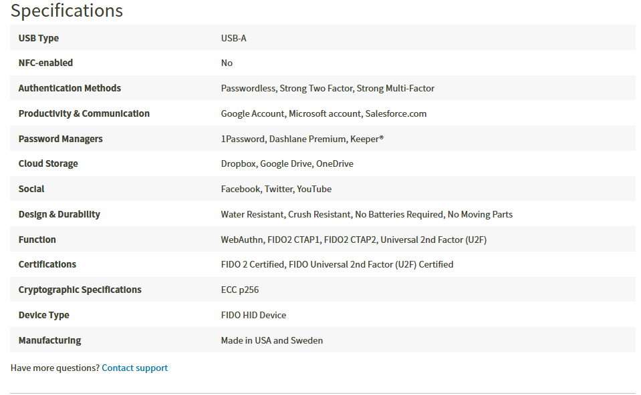Click the Specifications heading
Viewport: 641px width, 395px height.
point(67,11)
